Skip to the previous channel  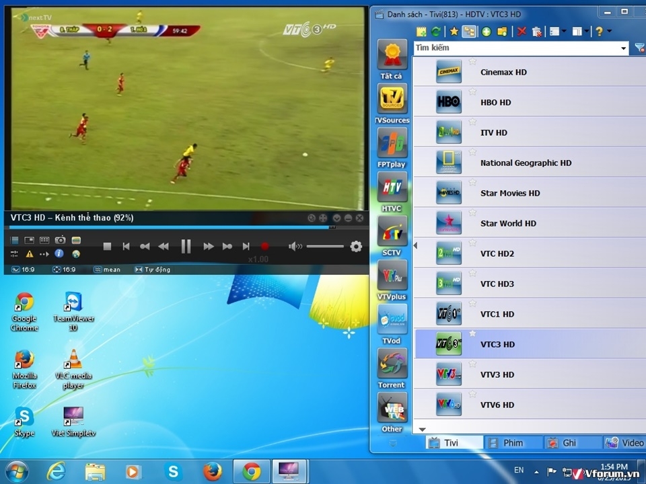[x=126, y=247]
